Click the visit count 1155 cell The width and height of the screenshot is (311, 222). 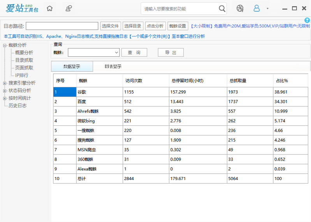[x=146, y=92]
